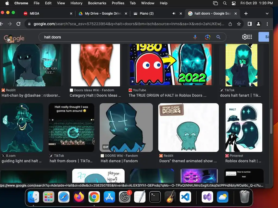Open Launchpad from the Dock
The image size is (278, 208).
tap(49, 197)
